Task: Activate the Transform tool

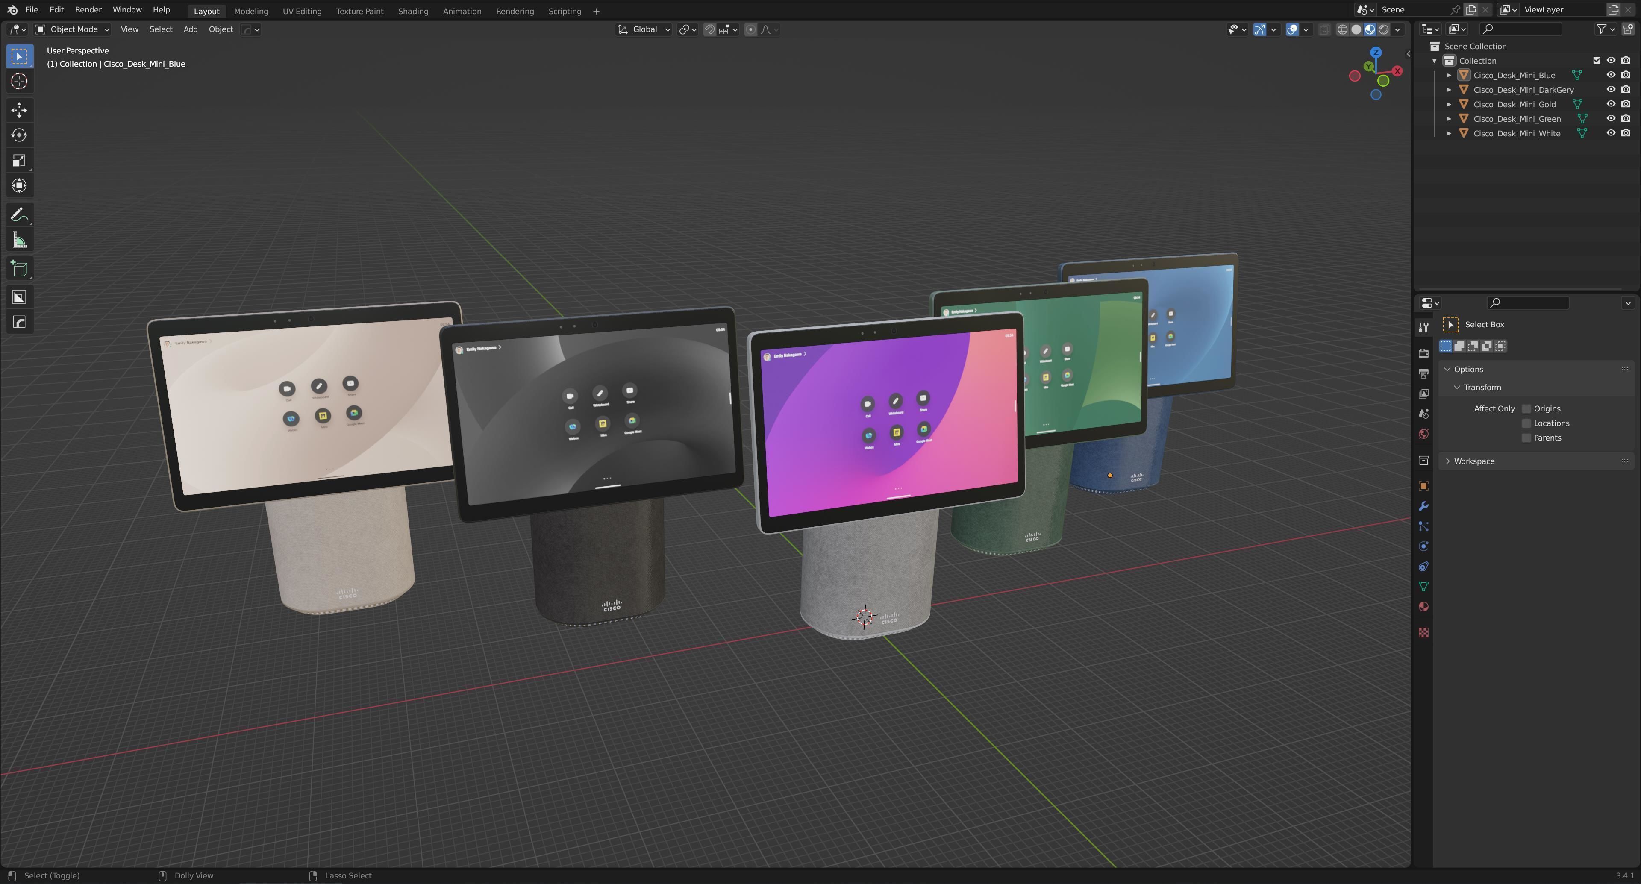Action: [19, 186]
